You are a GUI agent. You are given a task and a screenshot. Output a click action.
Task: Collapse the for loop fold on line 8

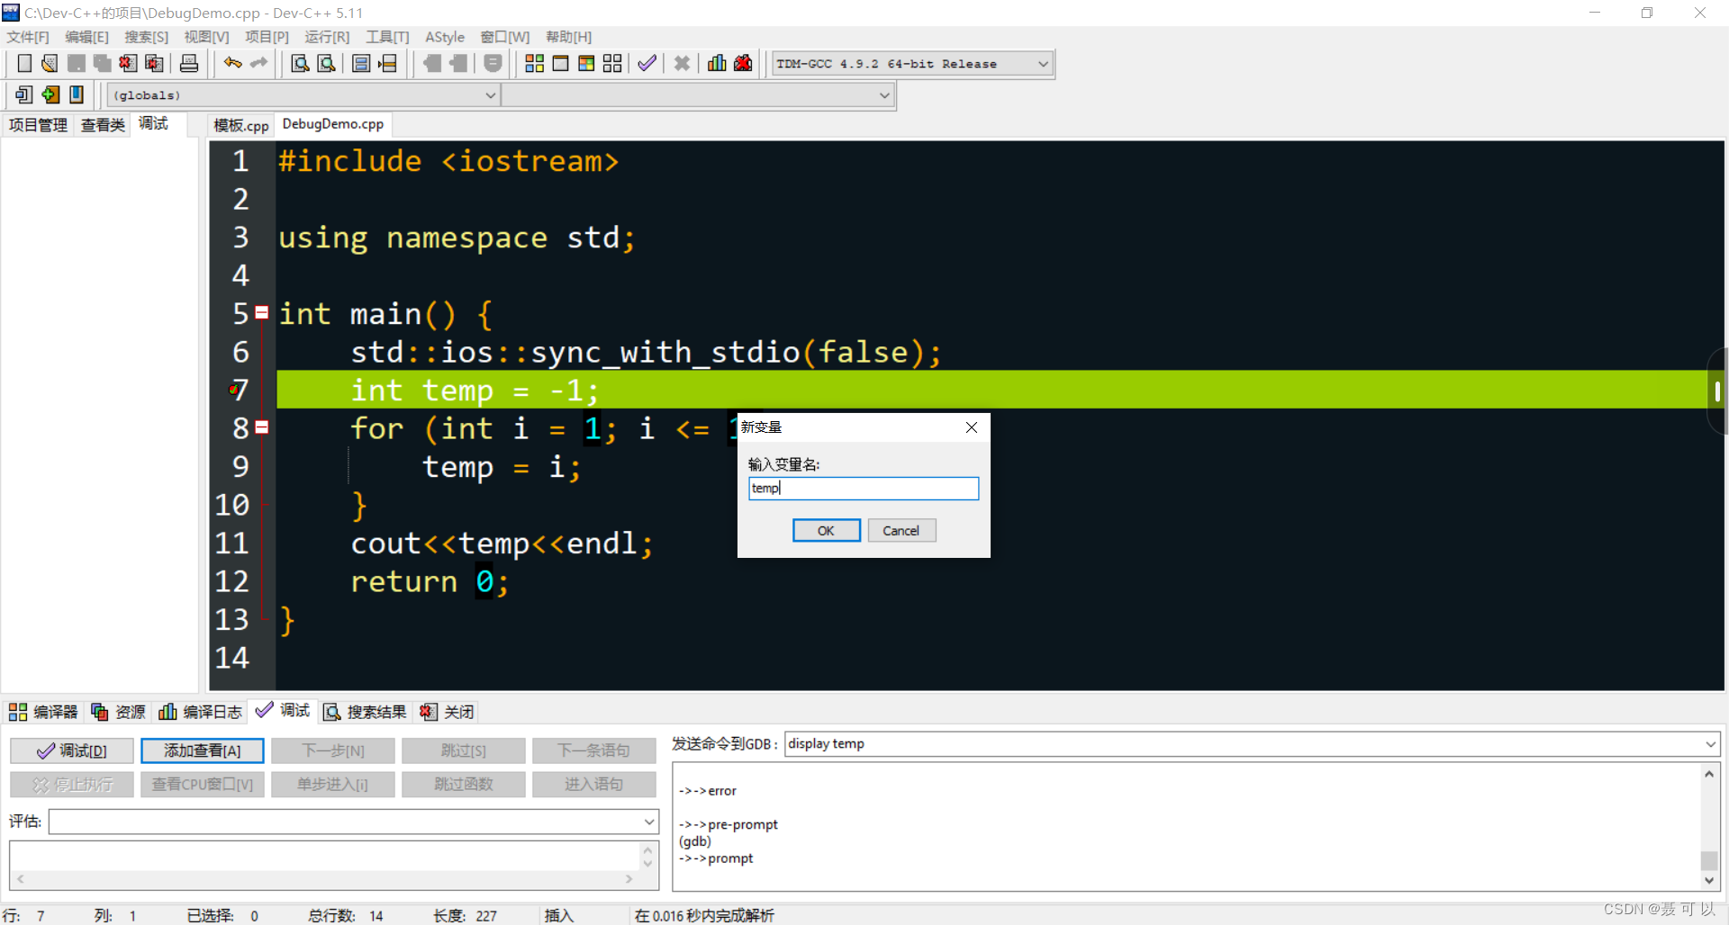[262, 427]
